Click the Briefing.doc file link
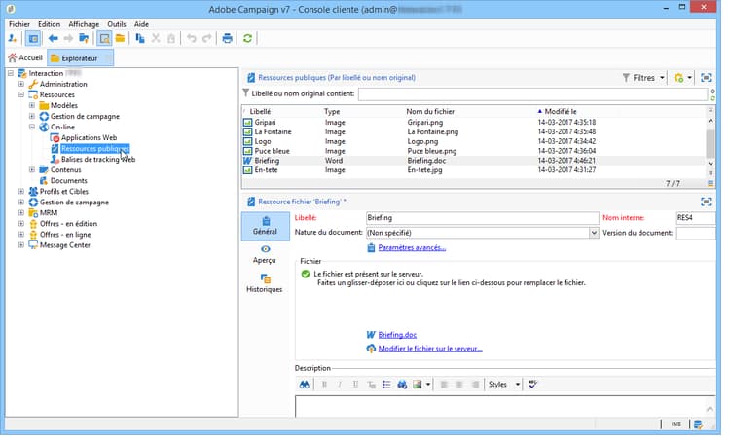730x444 pixels. 397,335
